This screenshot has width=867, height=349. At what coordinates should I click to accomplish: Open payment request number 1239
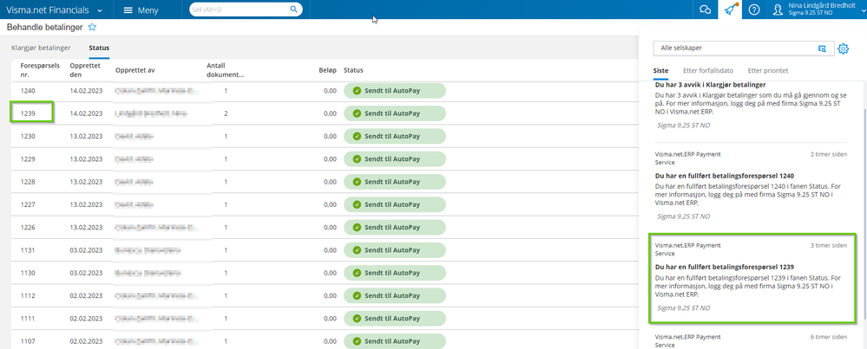[28, 113]
